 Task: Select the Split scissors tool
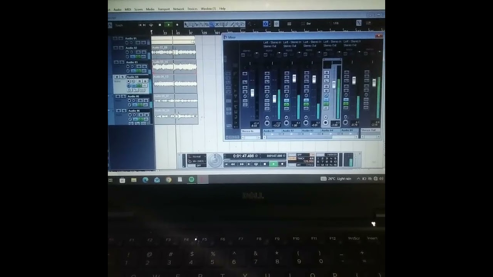pos(196,25)
